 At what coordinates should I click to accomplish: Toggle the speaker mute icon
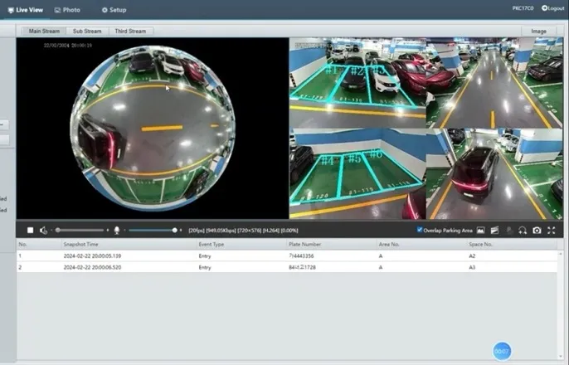tap(43, 230)
